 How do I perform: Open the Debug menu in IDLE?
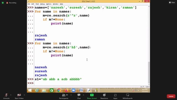[x=42, y=4]
